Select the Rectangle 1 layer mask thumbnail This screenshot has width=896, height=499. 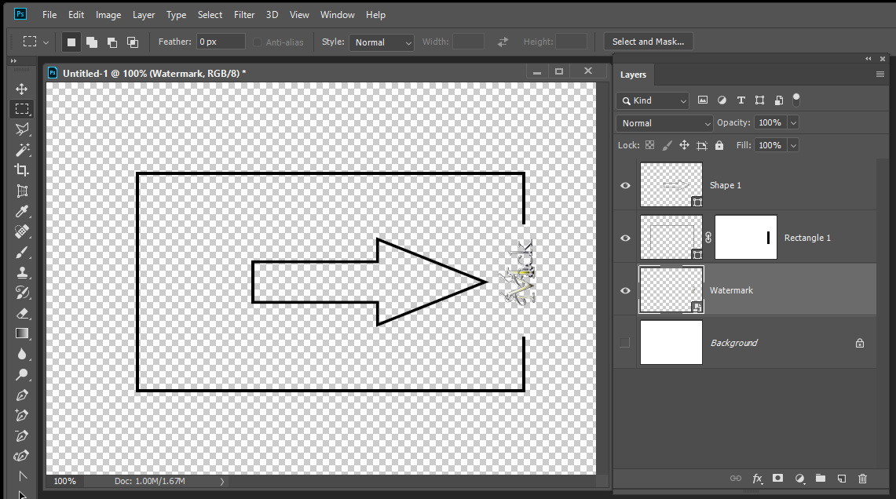(x=746, y=238)
